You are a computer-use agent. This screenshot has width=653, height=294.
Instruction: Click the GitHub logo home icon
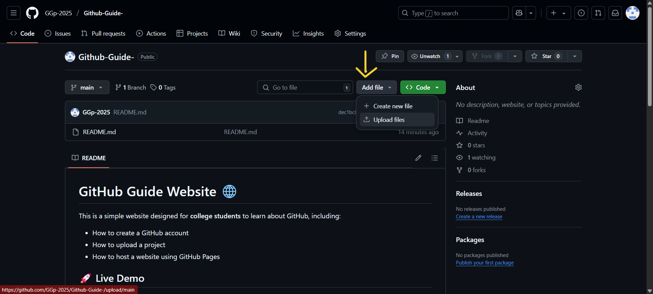coord(32,13)
